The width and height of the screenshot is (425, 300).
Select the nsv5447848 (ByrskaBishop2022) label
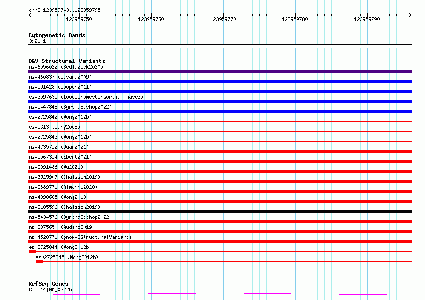70,107
